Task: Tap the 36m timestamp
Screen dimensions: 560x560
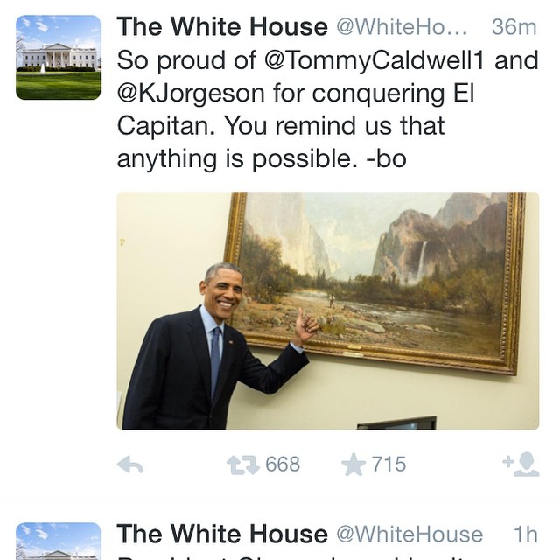Action: click(x=514, y=27)
